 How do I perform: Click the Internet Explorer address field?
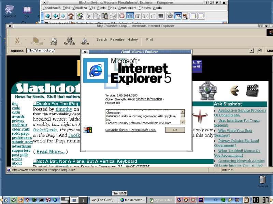point(138,51)
